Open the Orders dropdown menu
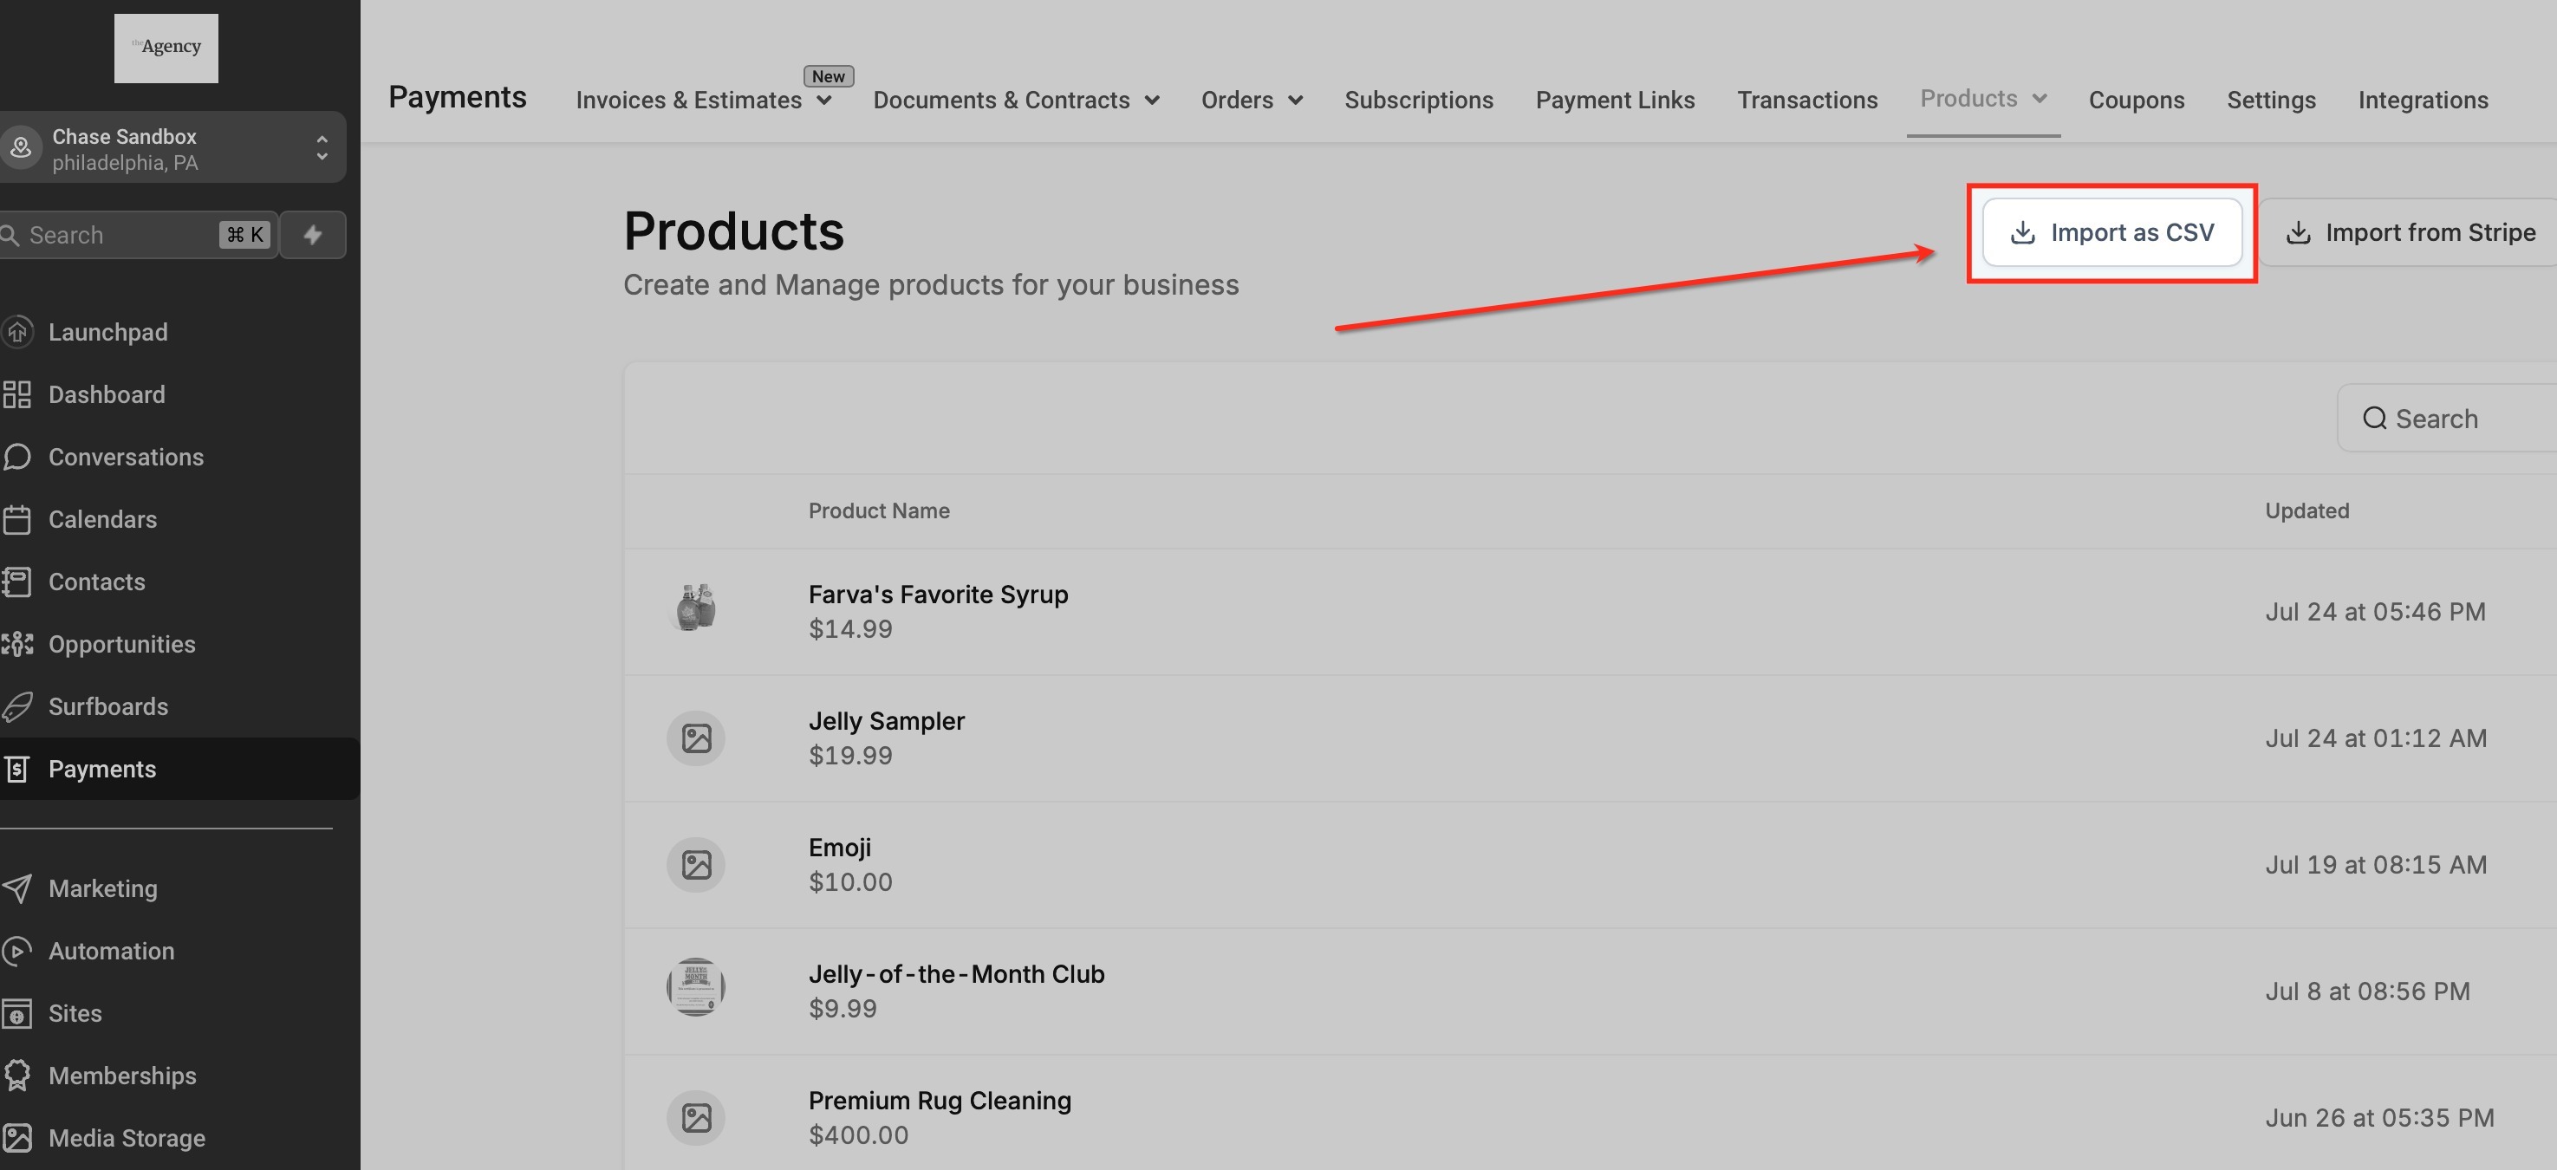Screen dimensions: 2557x1170 click(1251, 101)
